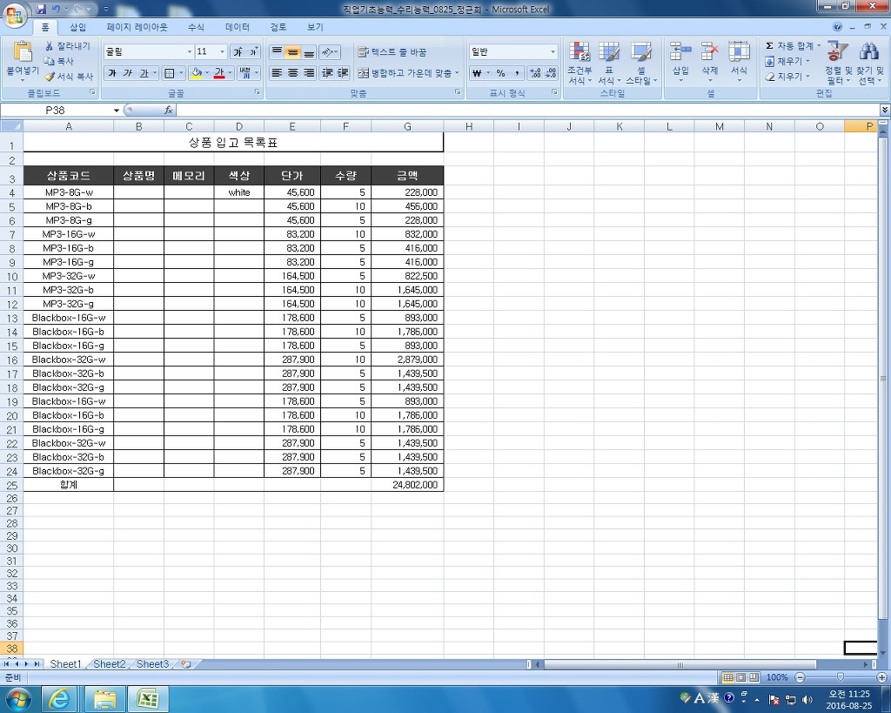Apply cell borders with the borders icon
Screen dimensions: 891x713
[170, 73]
